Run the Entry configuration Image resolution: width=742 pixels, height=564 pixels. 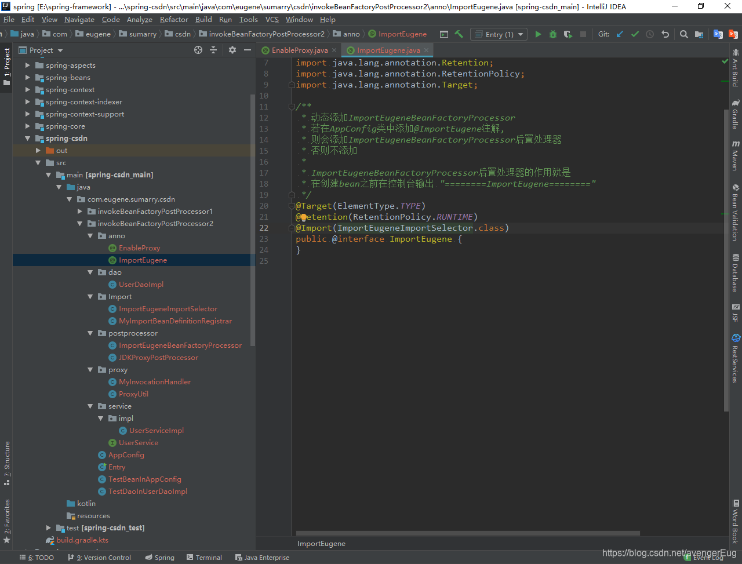pyautogui.click(x=538, y=34)
